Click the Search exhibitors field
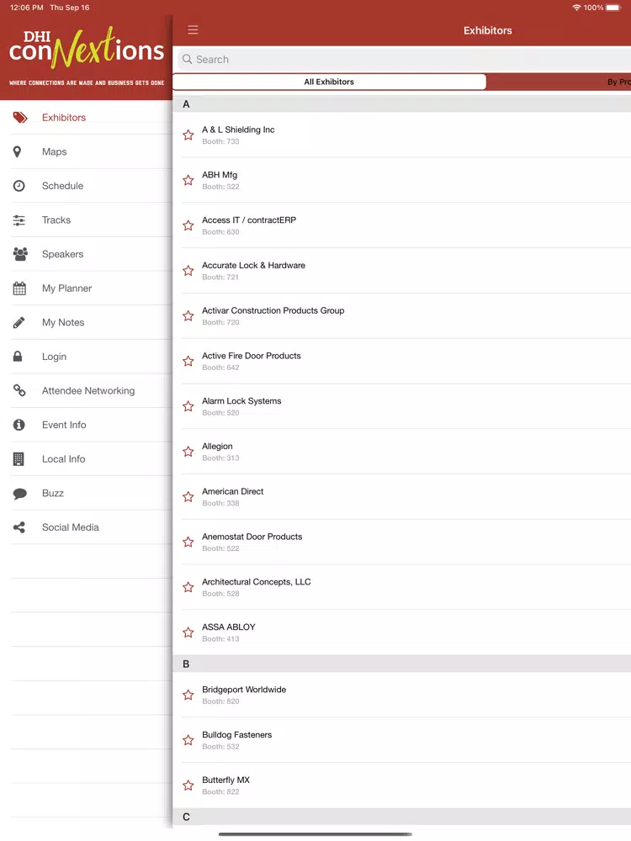The height and width of the screenshot is (841, 631). pos(405,59)
